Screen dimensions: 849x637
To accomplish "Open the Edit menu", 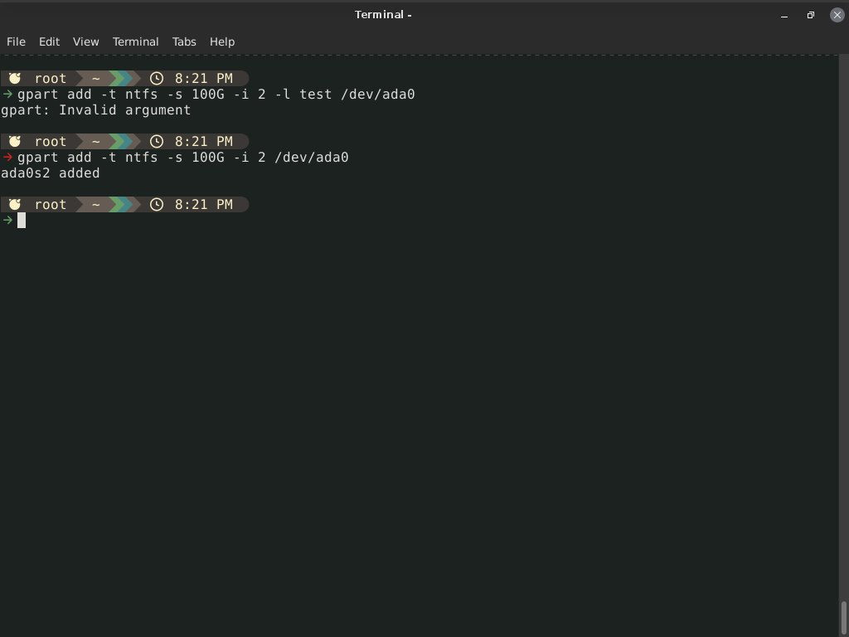I will [x=49, y=41].
